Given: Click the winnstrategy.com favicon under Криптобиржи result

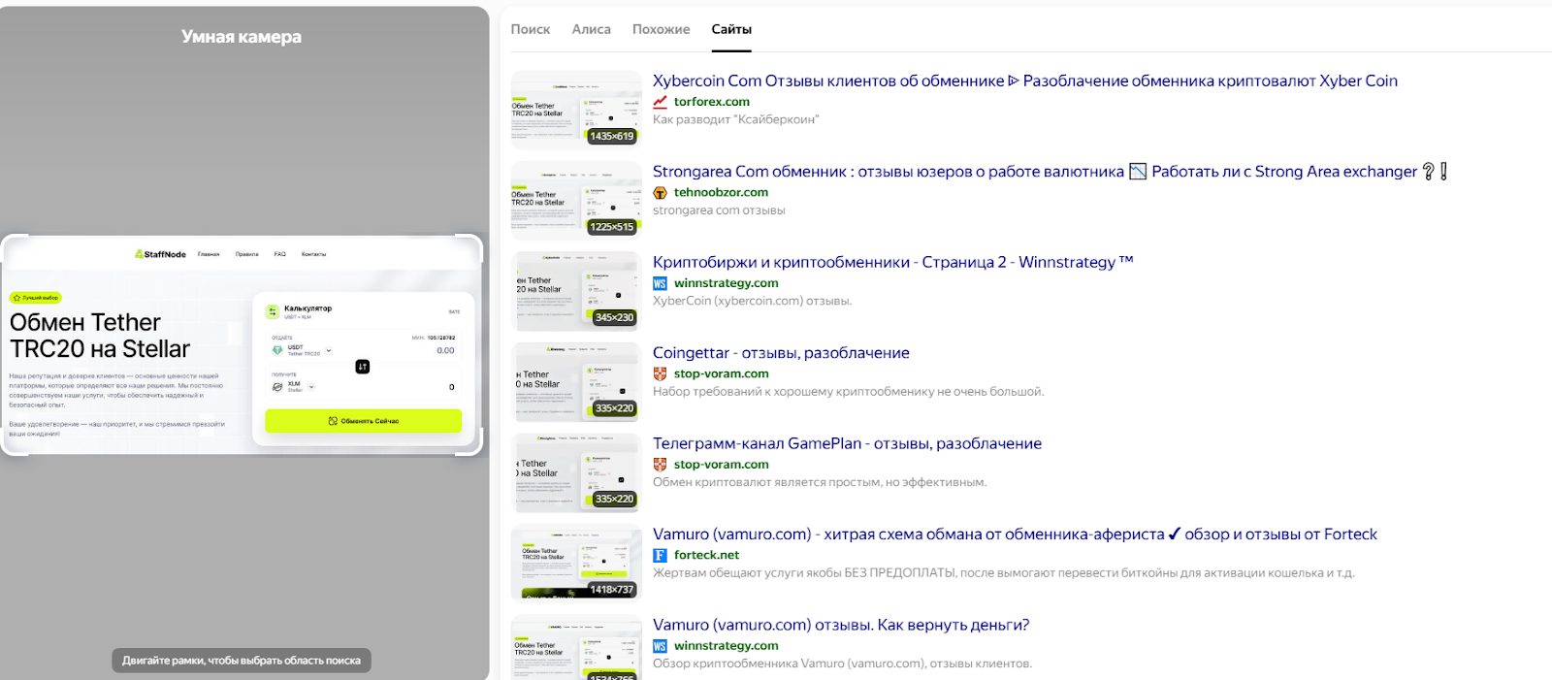Looking at the screenshot, I should point(660,283).
